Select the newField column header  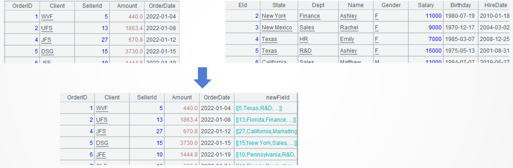[x=266, y=97]
